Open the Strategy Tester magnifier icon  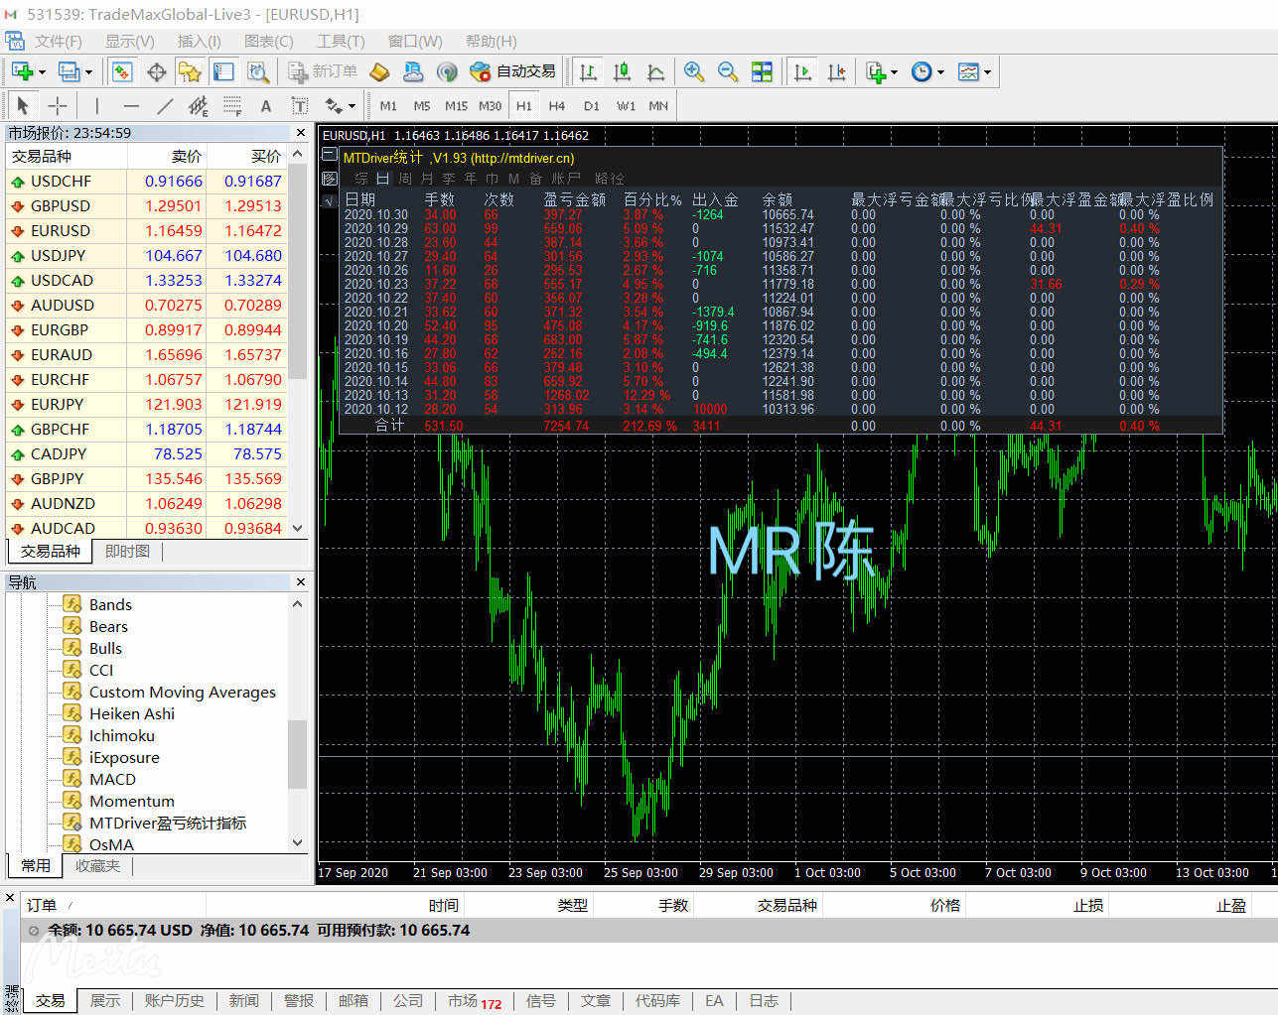pyautogui.click(x=258, y=71)
